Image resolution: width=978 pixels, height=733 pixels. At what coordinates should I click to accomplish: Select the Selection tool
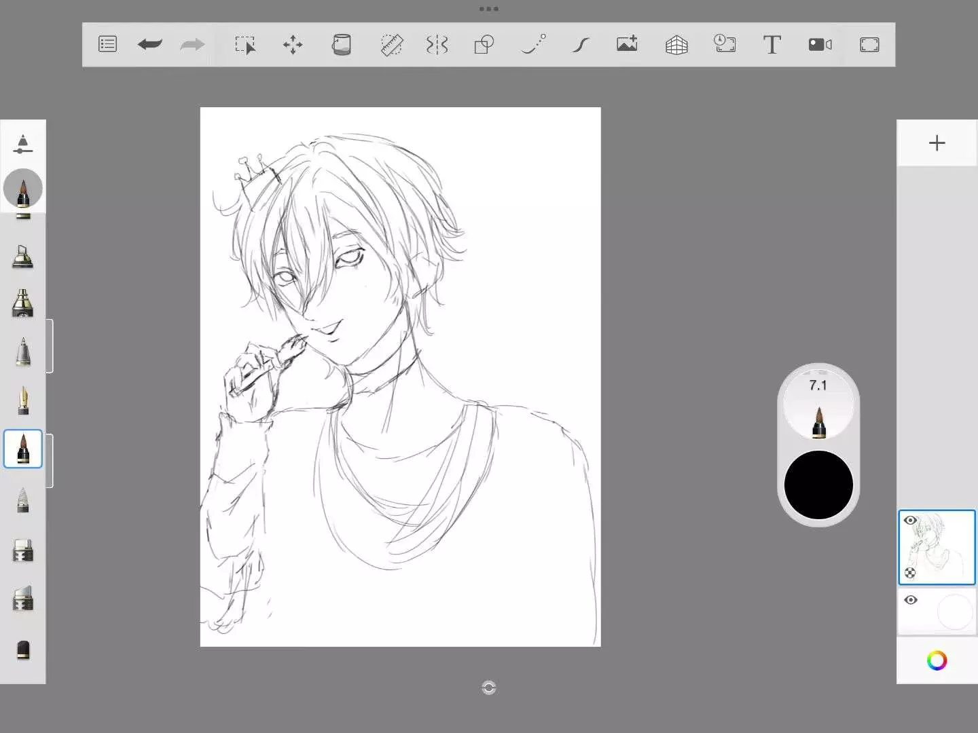click(x=244, y=45)
